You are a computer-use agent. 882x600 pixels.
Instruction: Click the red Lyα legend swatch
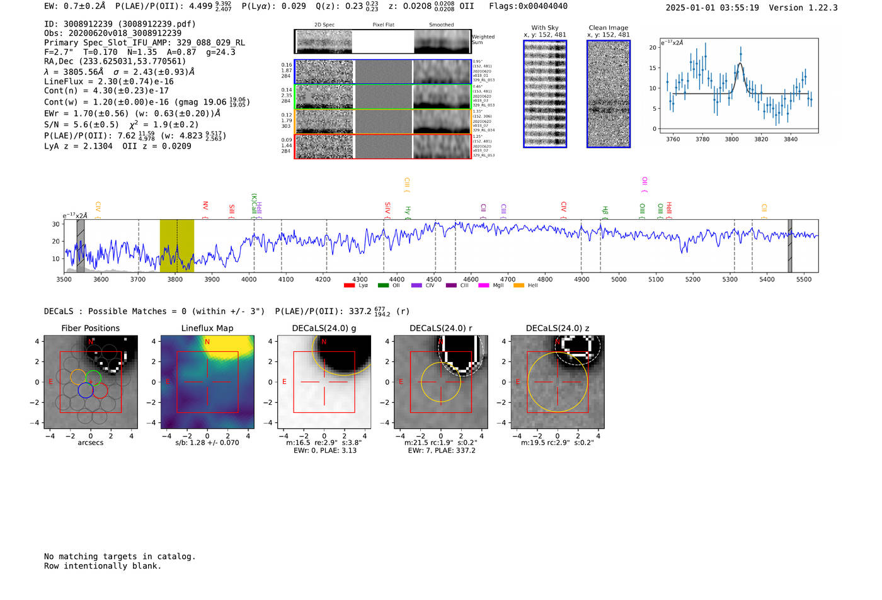point(349,286)
